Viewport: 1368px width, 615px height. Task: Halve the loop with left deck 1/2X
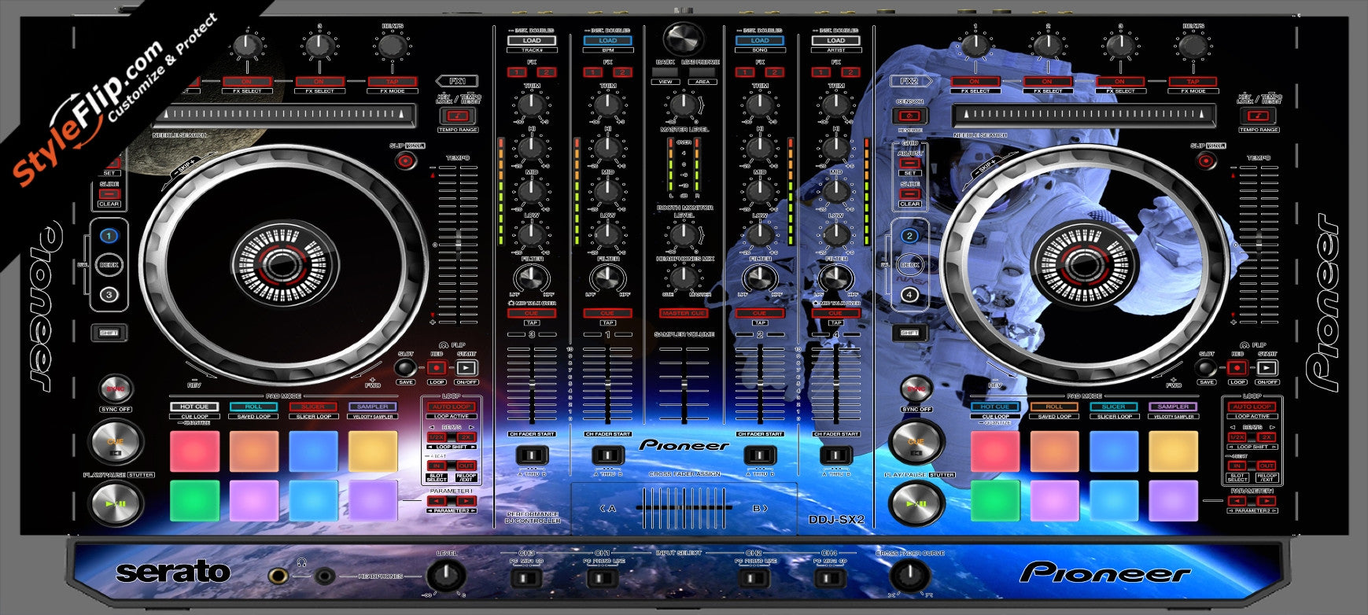click(x=437, y=437)
